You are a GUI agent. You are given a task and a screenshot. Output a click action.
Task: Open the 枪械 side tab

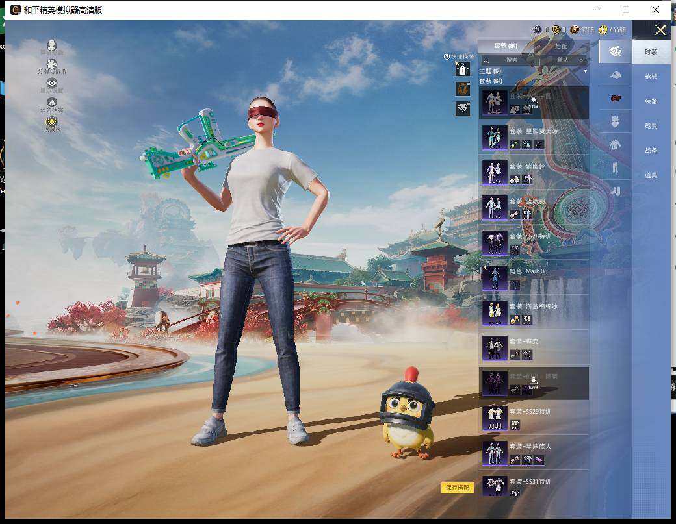click(x=651, y=77)
